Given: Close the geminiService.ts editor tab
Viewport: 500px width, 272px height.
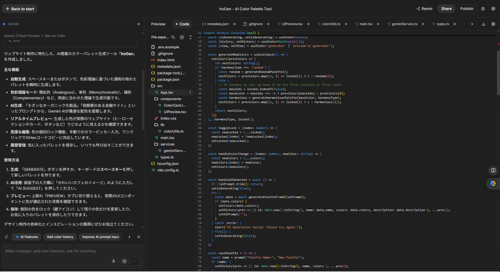Looking at the screenshot, I should [423, 24].
